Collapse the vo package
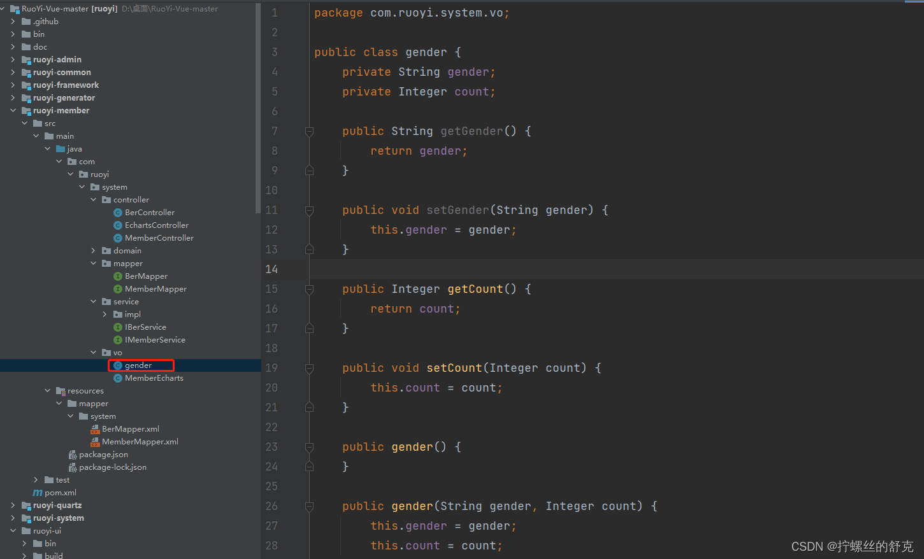This screenshot has width=924, height=559. click(93, 353)
